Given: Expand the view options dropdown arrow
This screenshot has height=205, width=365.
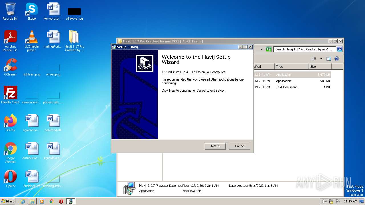Looking at the screenshot, I should pos(321,59).
